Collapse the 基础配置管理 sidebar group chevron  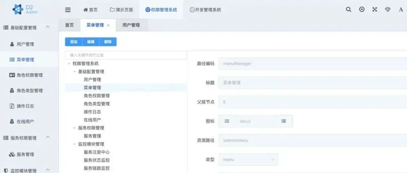48,27
